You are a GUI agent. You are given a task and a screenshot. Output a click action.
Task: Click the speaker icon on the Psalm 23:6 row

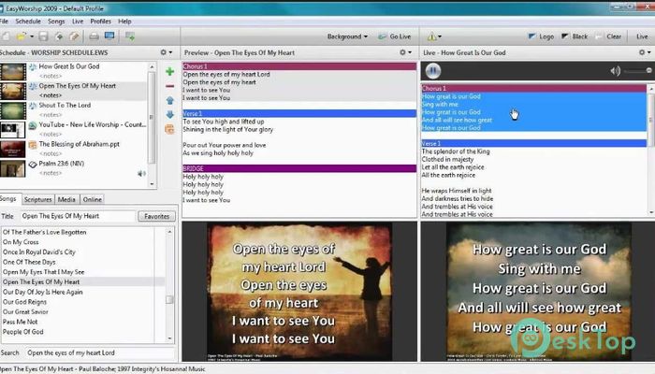141,173
